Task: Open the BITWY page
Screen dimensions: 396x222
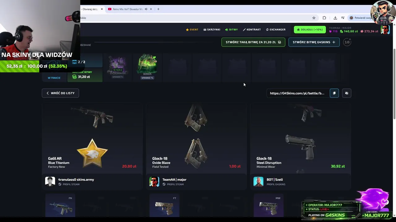Action: tap(231, 30)
